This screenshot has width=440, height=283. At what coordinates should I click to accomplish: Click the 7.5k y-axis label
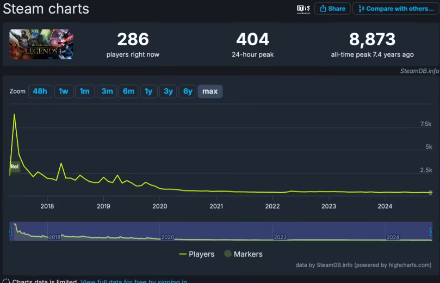click(426, 124)
